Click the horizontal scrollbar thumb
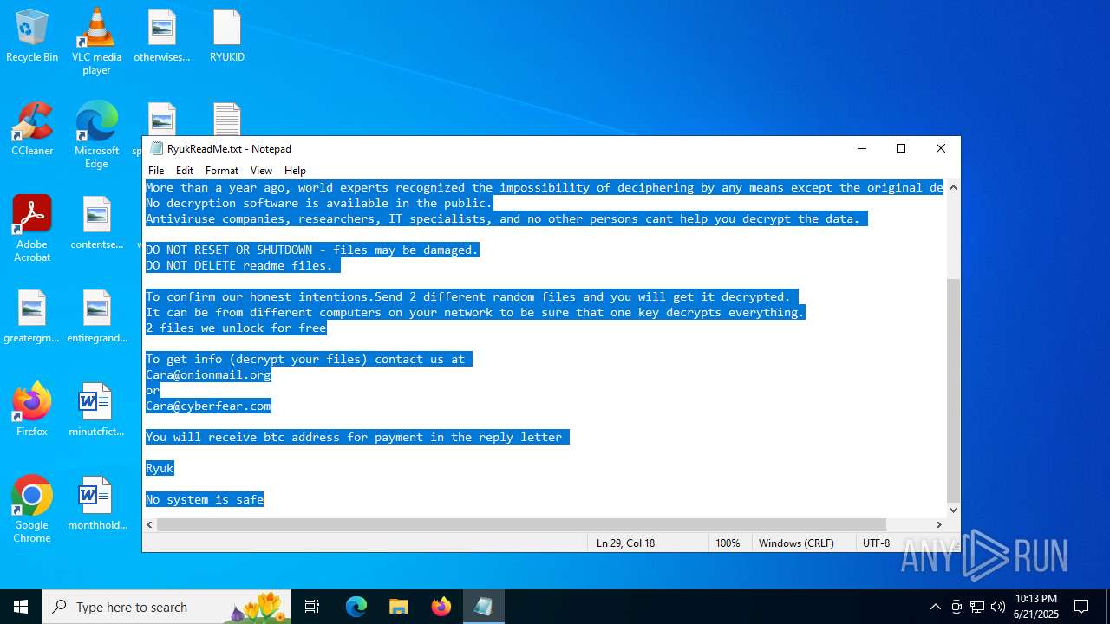The image size is (1110, 624). (521, 524)
